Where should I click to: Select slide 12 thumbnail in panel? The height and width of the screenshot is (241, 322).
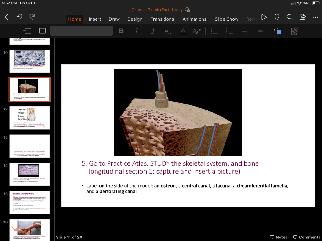(x=30, y=118)
